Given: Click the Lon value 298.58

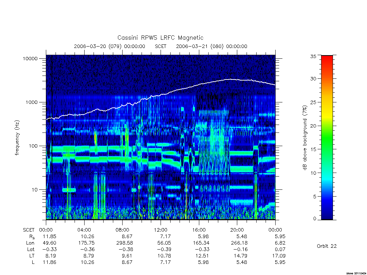Looking at the screenshot, I should coord(124,243).
